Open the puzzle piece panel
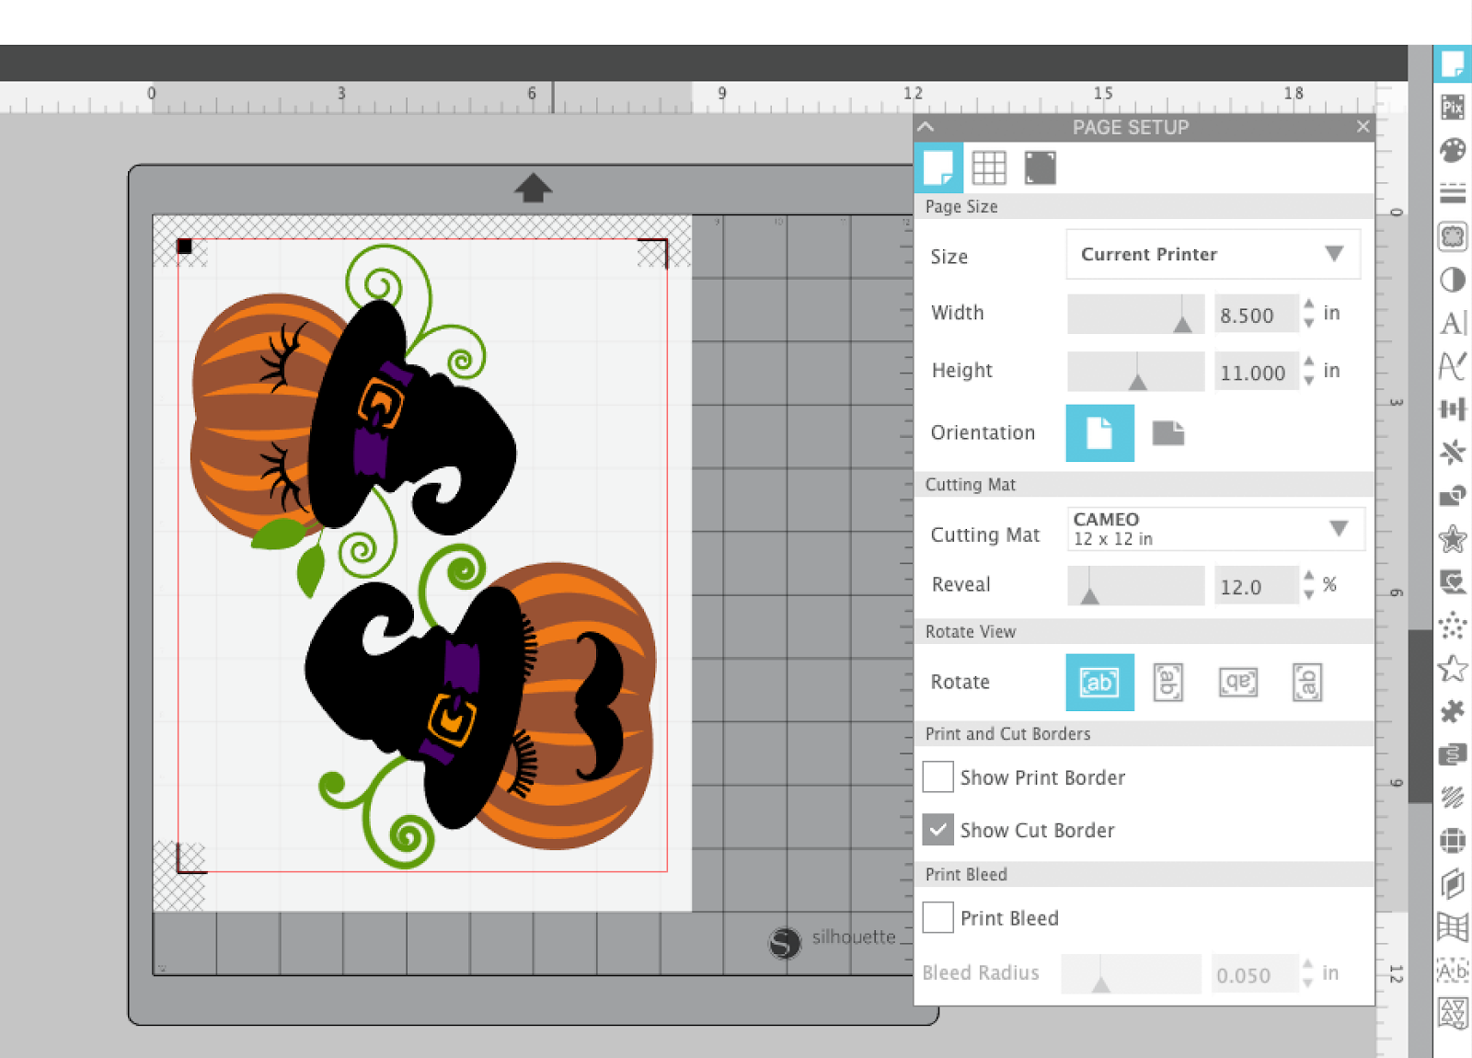The width and height of the screenshot is (1472, 1058). pyautogui.click(x=1453, y=711)
